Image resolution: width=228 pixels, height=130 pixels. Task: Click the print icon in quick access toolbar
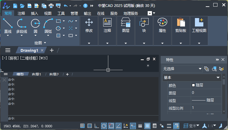[x=51, y=5]
